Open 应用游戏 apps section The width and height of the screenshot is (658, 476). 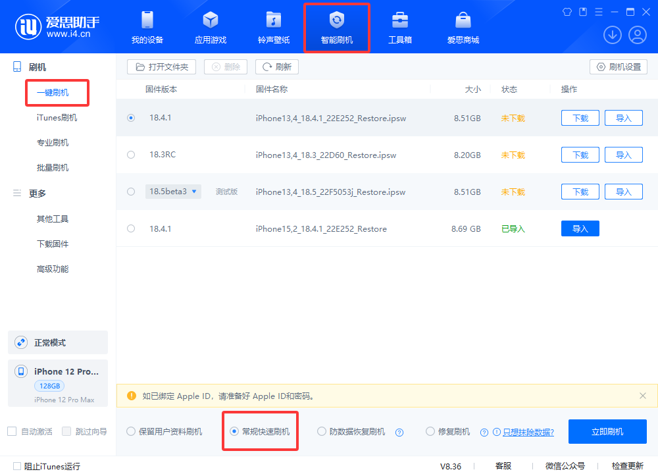coord(210,28)
